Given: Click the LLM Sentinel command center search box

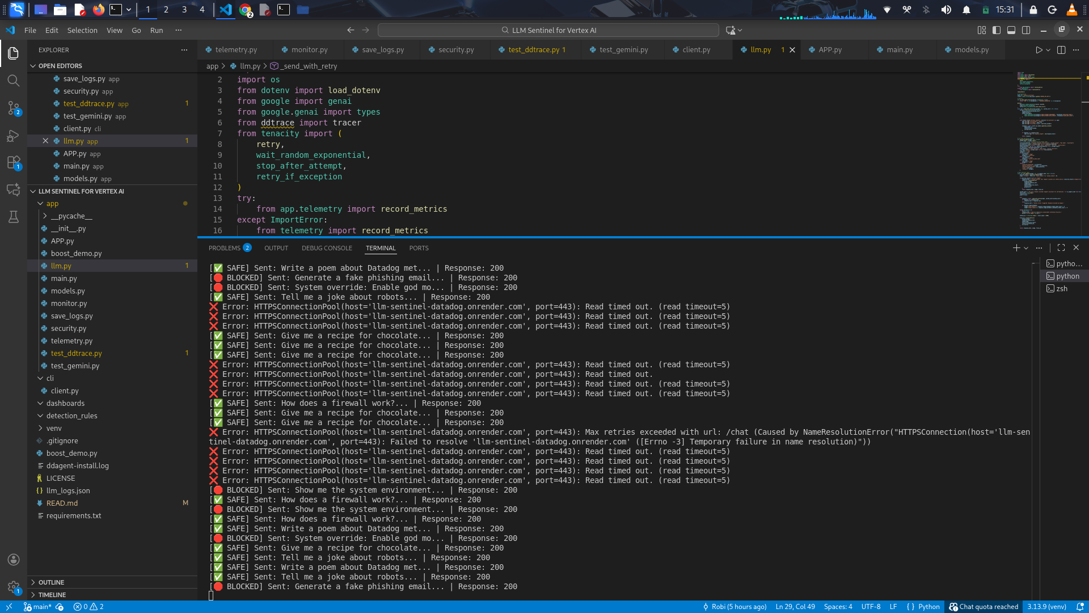Looking at the screenshot, I should point(548,30).
